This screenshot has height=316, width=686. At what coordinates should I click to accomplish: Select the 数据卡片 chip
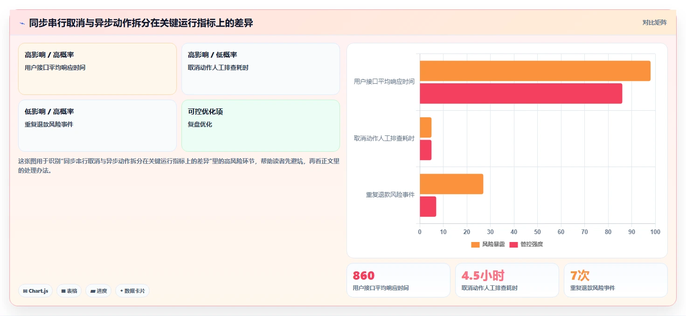(x=132, y=291)
